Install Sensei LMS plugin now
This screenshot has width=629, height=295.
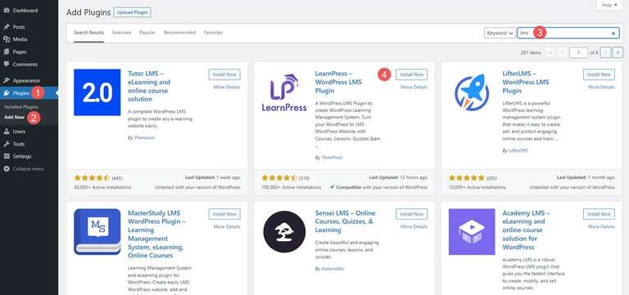point(412,214)
